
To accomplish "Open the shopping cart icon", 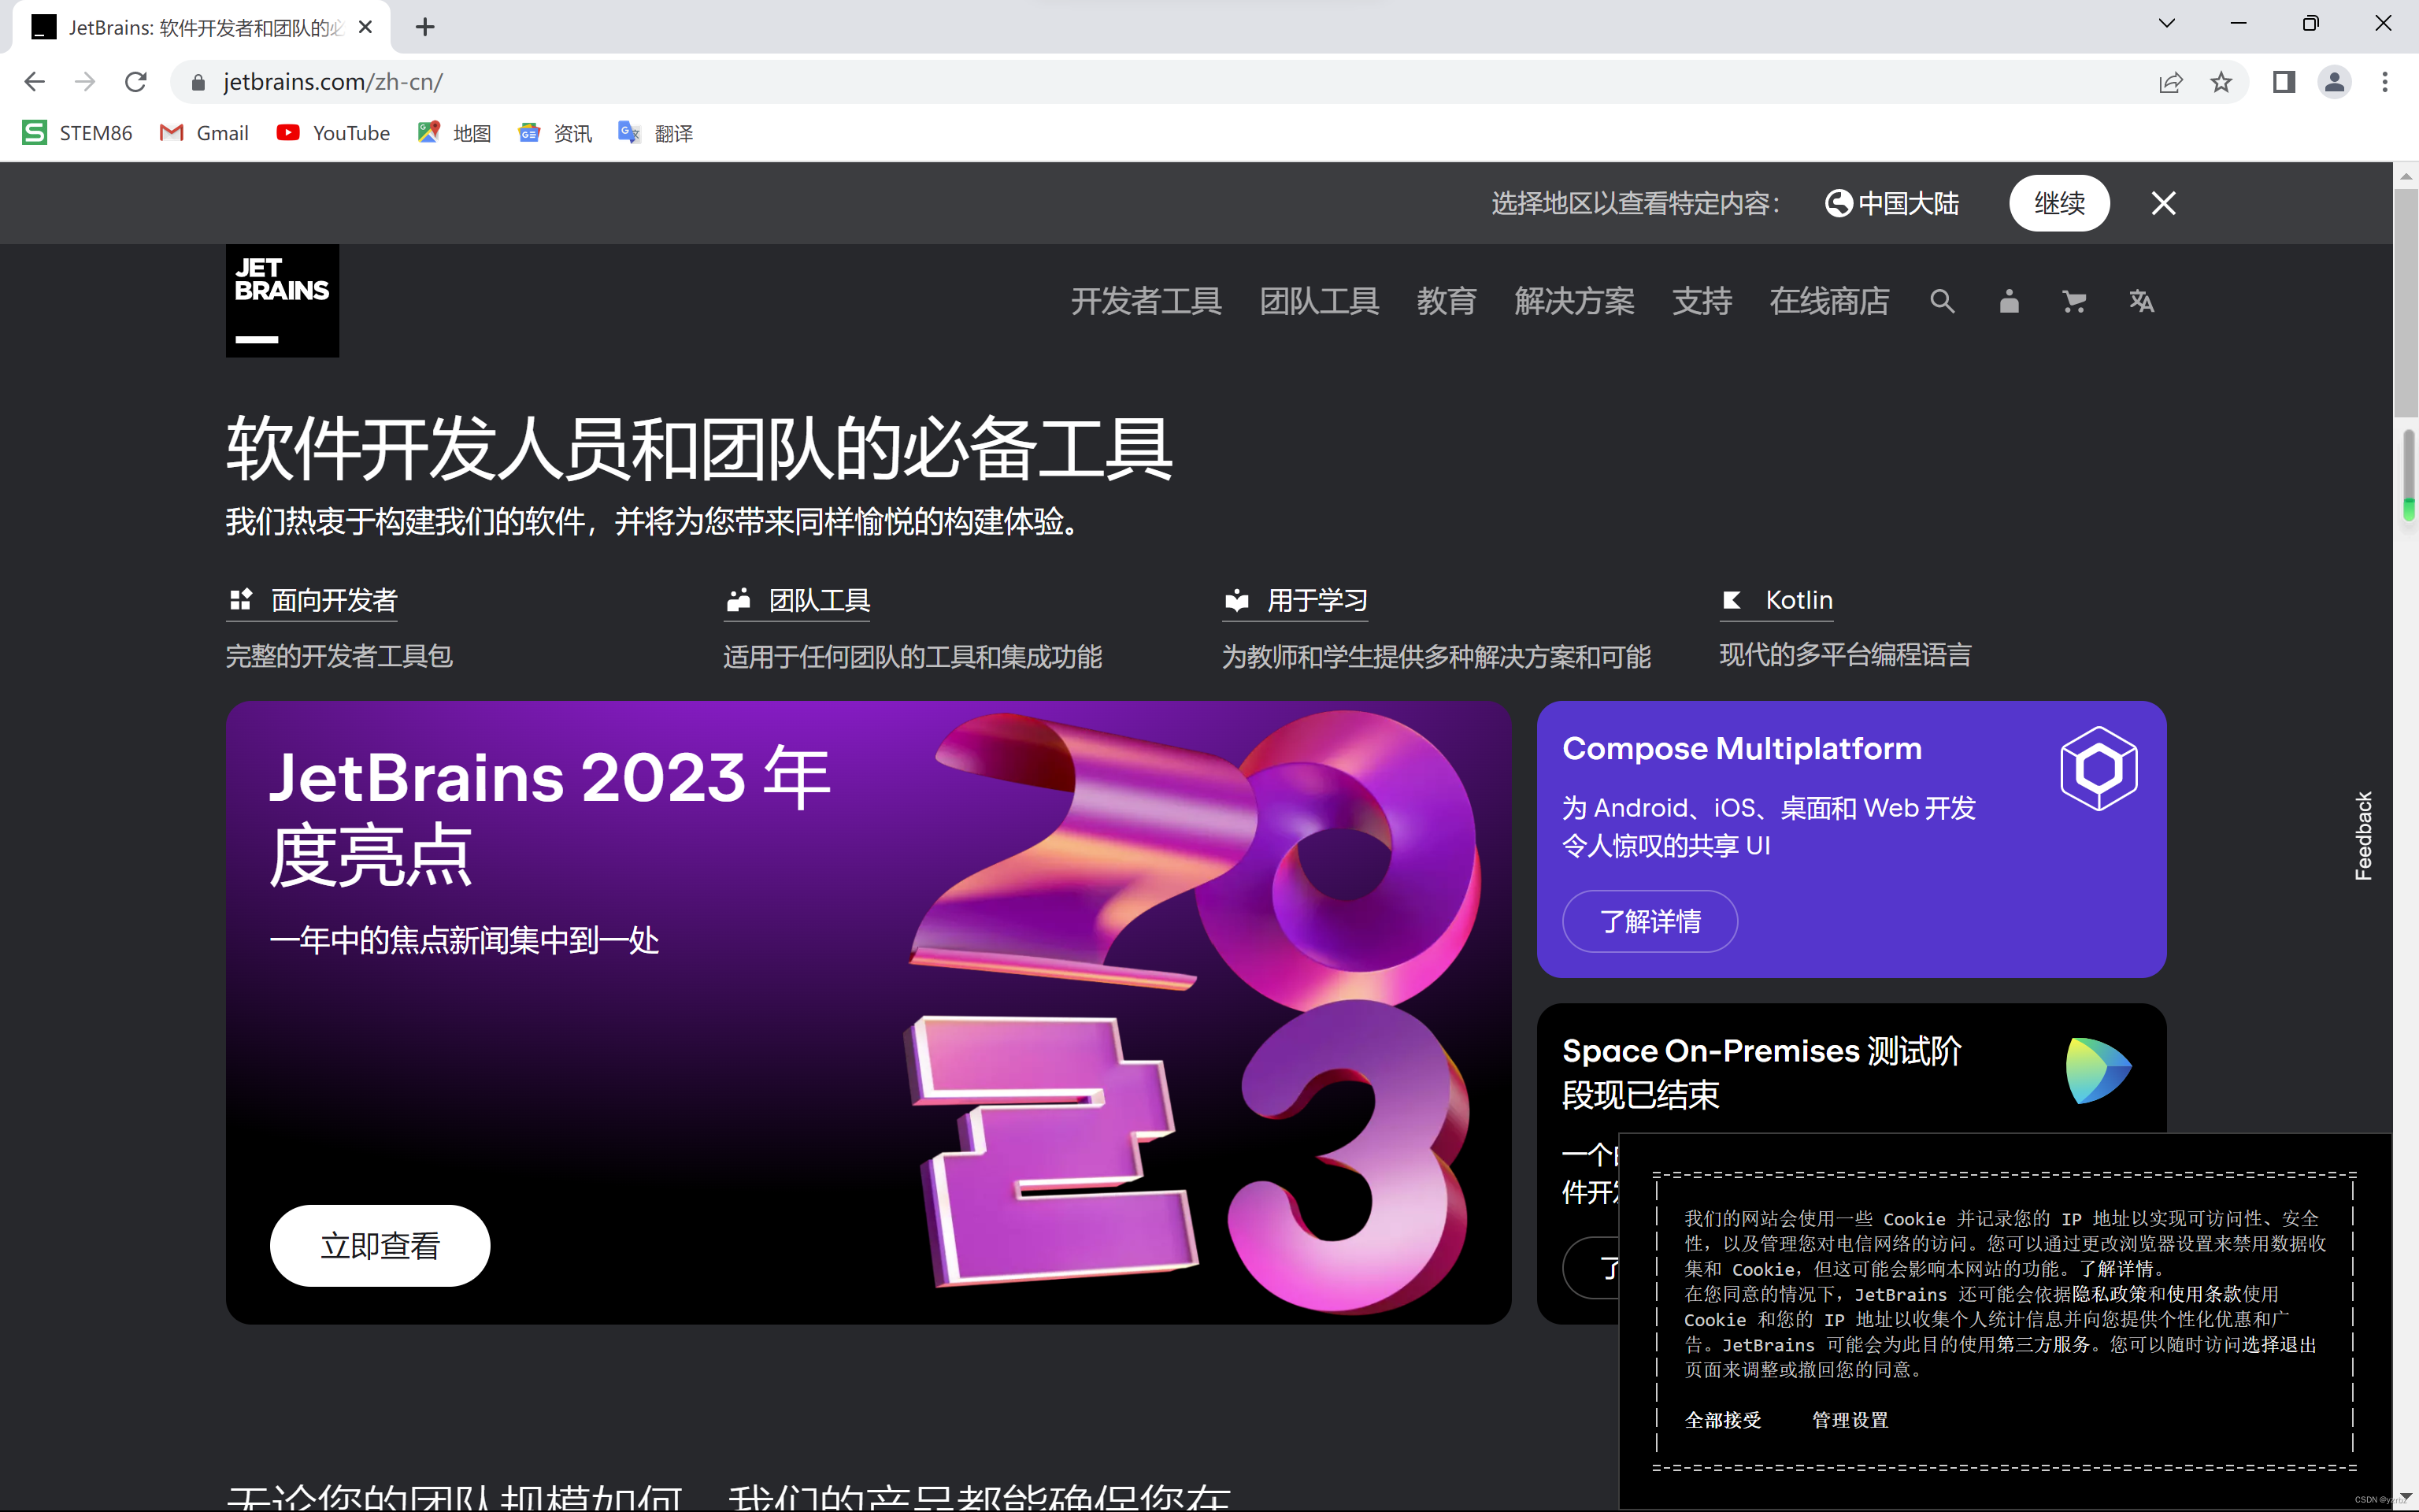I will [x=2074, y=301].
